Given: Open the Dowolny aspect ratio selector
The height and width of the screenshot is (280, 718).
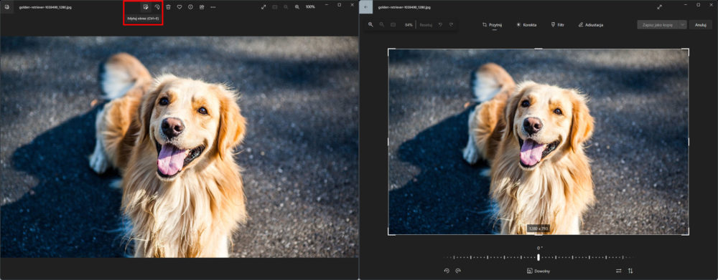Looking at the screenshot, I should click(538, 271).
